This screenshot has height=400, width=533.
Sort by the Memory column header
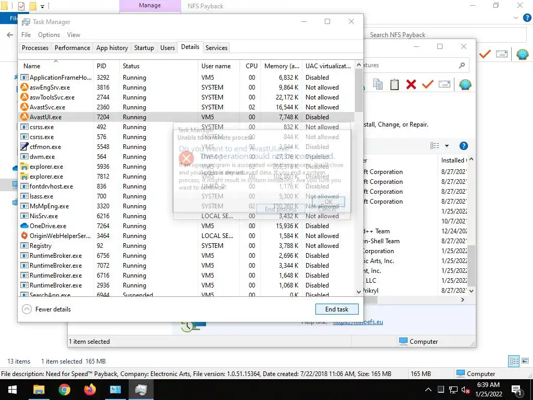pos(282,66)
